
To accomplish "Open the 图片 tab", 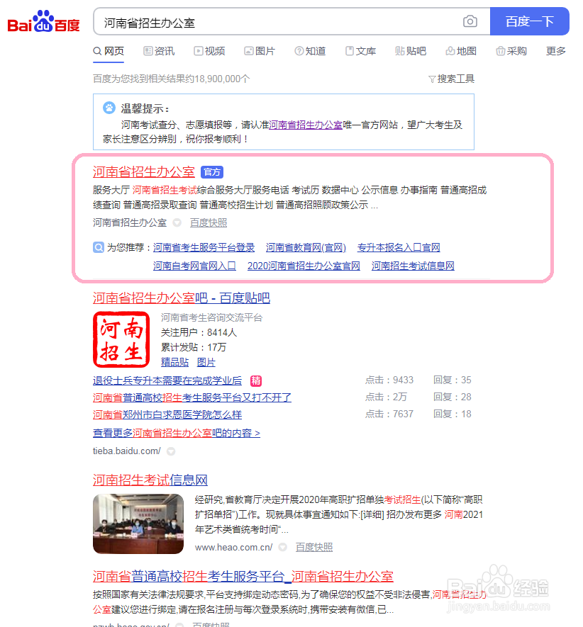I will pos(260,51).
